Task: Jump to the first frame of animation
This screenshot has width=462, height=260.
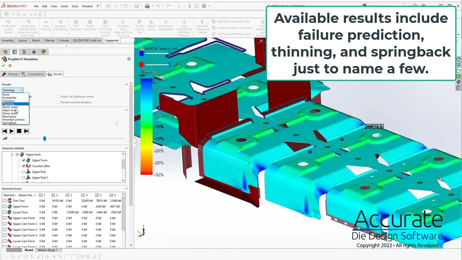Action: [x=5, y=131]
